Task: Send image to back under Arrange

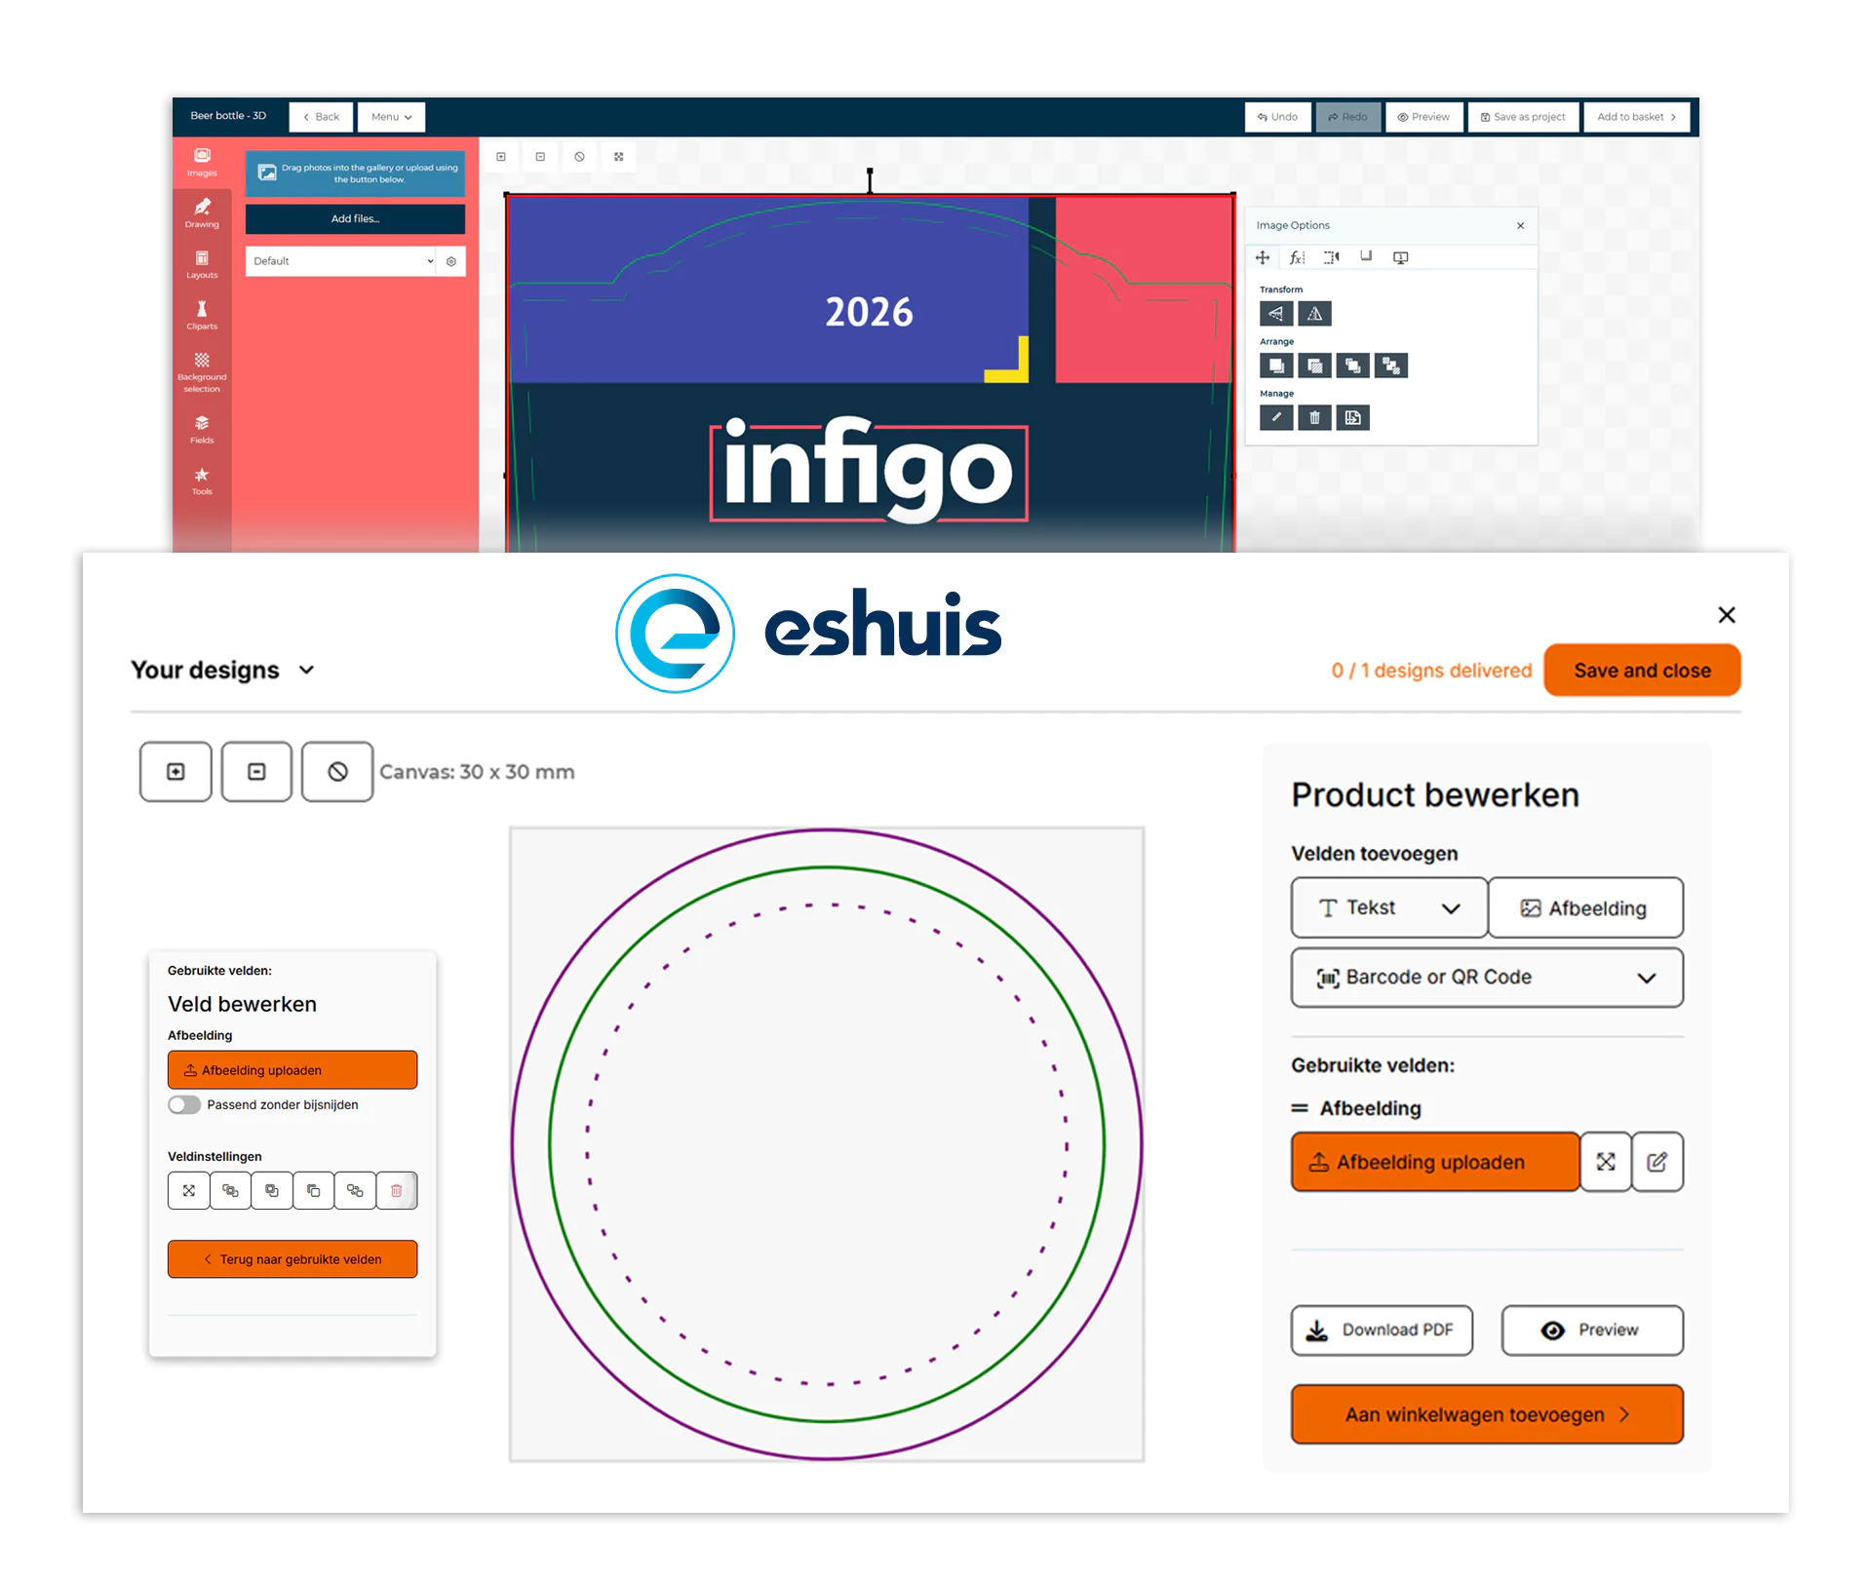Action: [x=1314, y=366]
